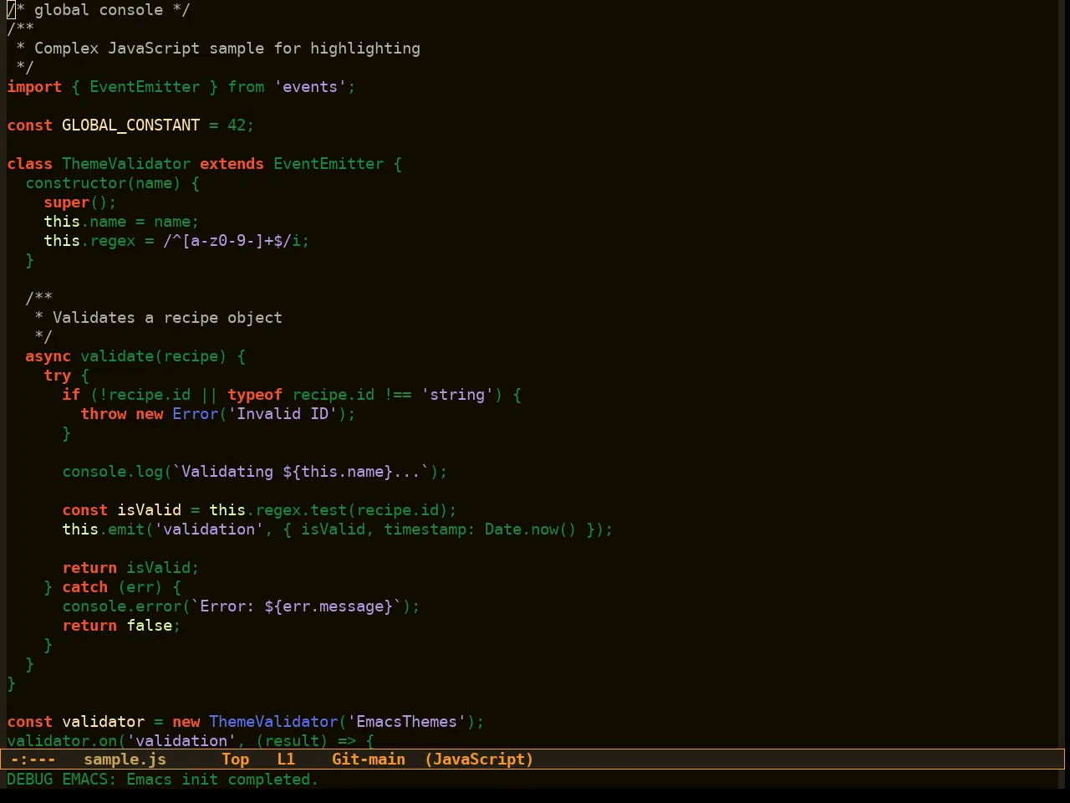Click the sample.js buffer name in mode line
The image size is (1070, 803).
[x=125, y=760]
